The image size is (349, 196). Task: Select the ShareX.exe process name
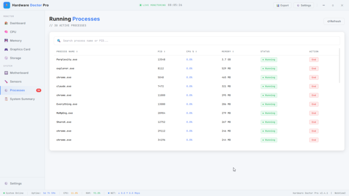click(64, 122)
